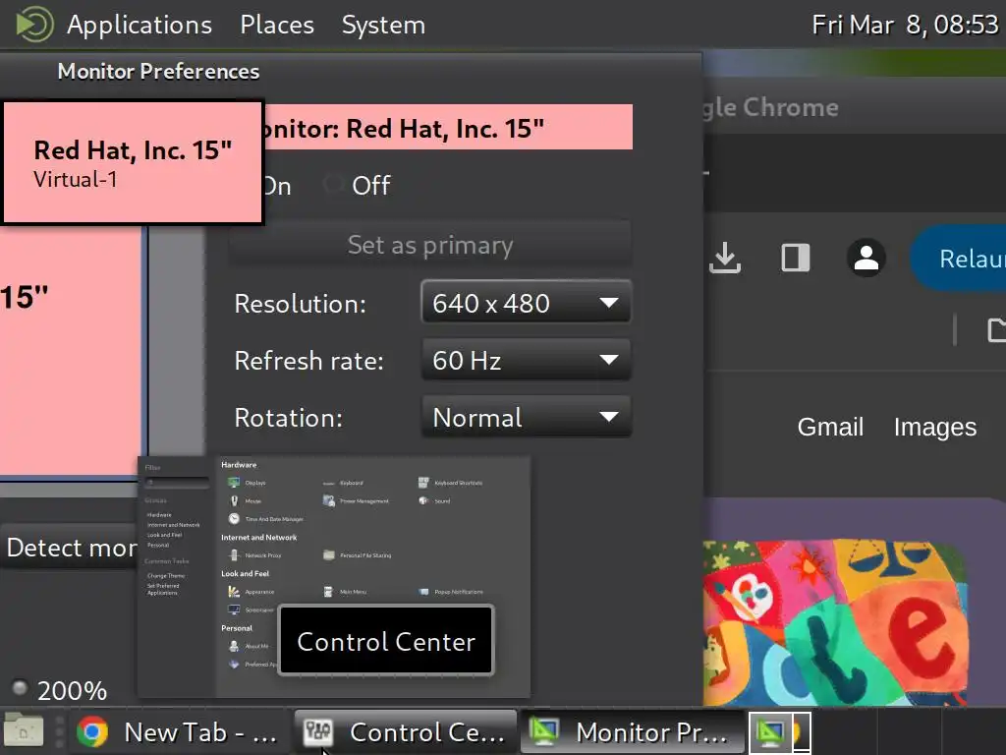The width and height of the screenshot is (1006, 755).
Task: Open the Chrome profile avatar icon
Action: pyautogui.click(x=866, y=259)
